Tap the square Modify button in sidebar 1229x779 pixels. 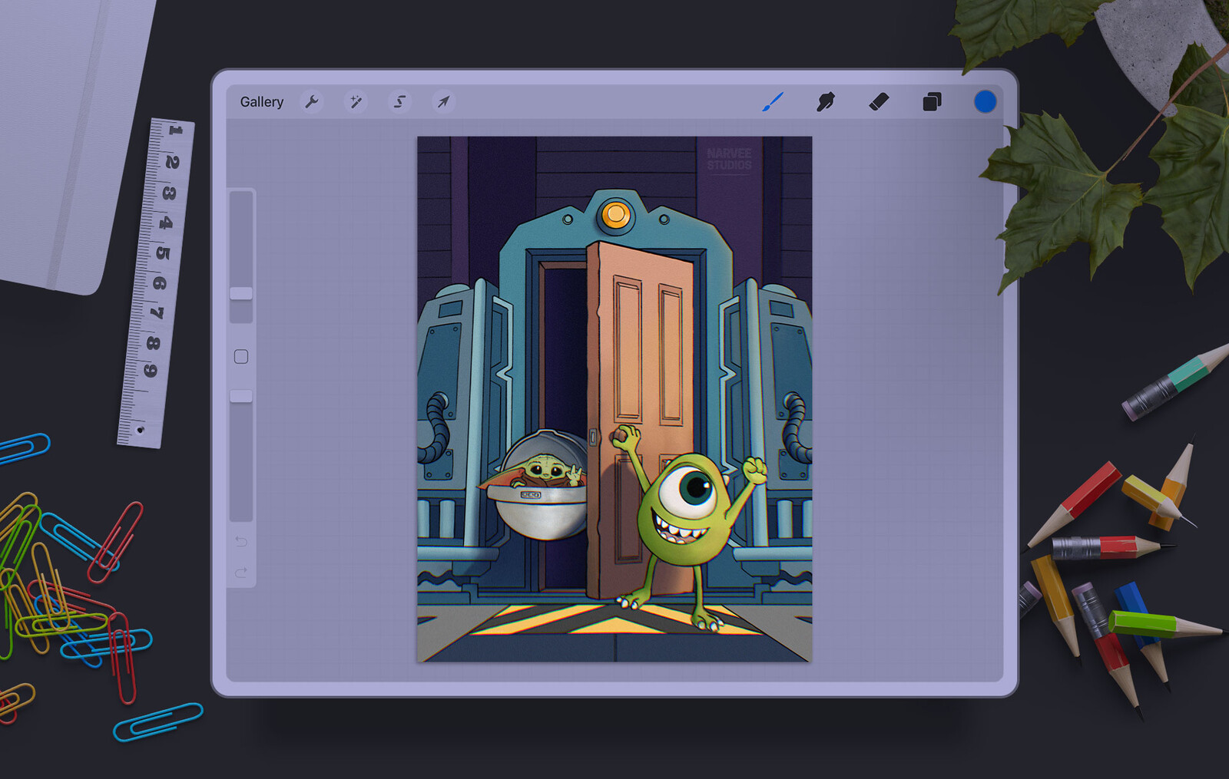tap(241, 357)
